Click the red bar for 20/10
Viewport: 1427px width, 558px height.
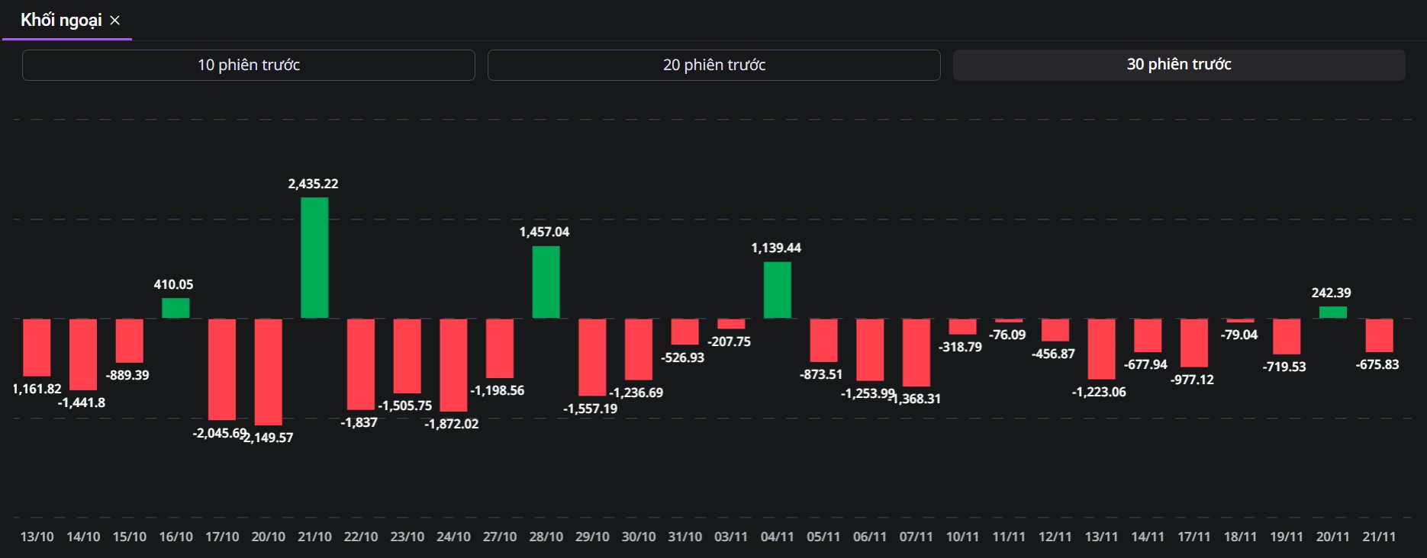[268, 372]
